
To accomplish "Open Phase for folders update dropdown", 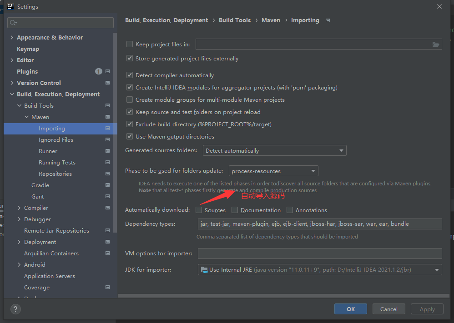I will coord(273,171).
